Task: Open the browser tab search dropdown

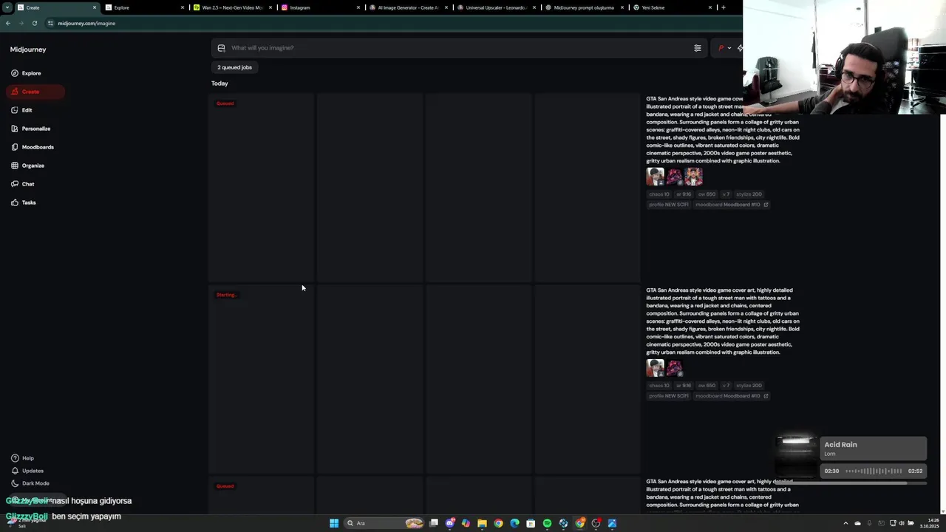Action: point(7,7)
